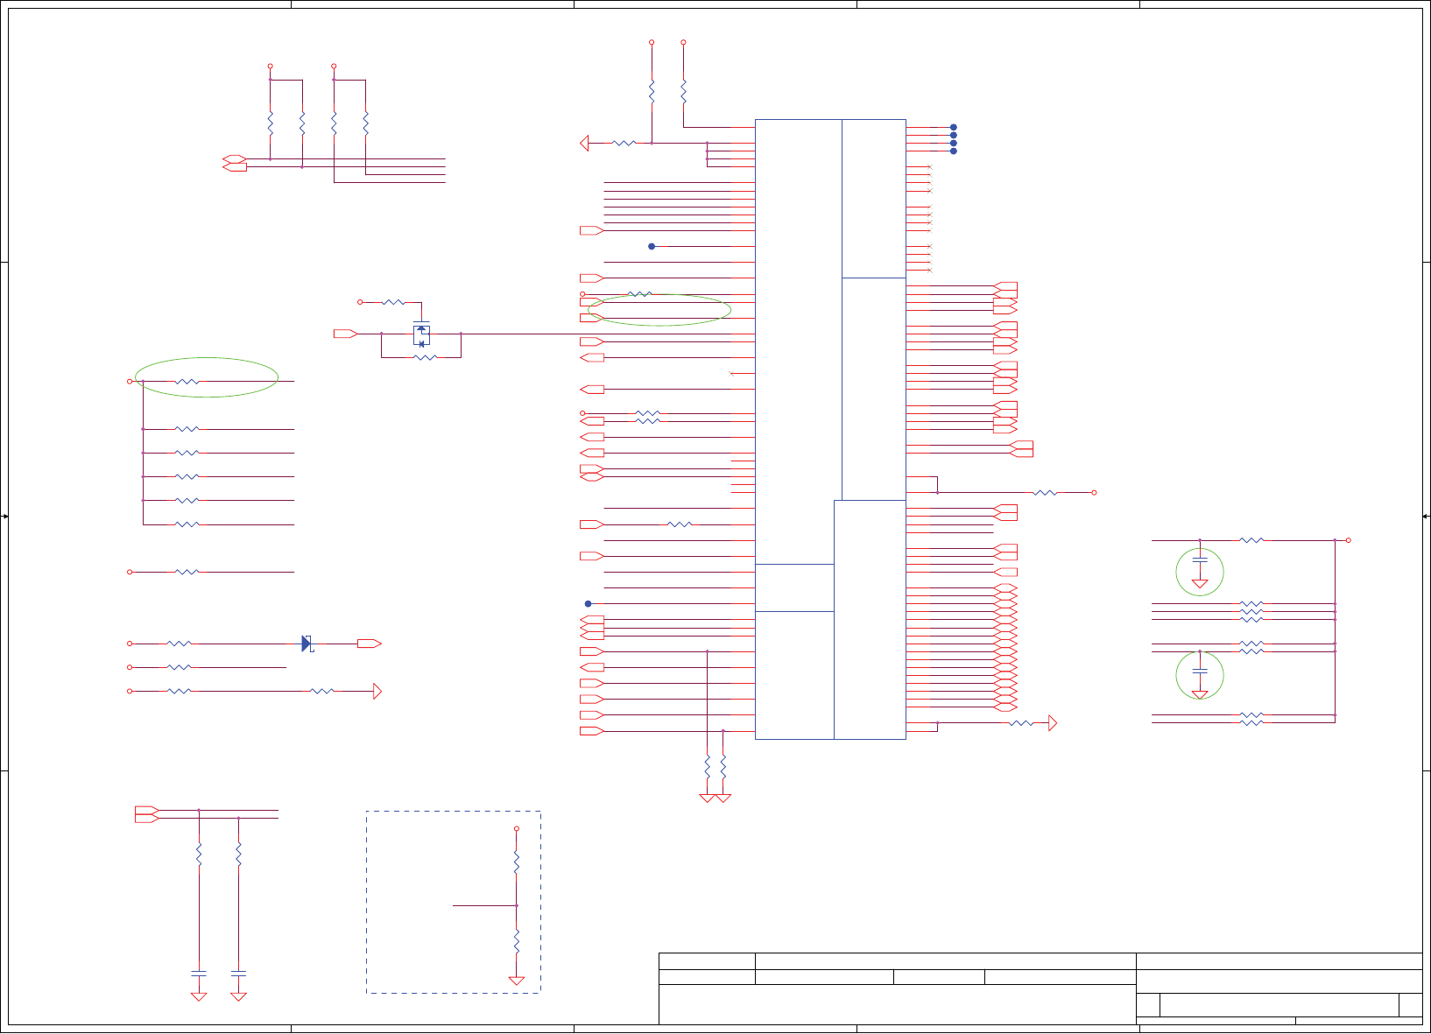This screenshot has height=1034, width=1431.
Task: Click the lower green-circled capacitor
Action: point(1200,671)
